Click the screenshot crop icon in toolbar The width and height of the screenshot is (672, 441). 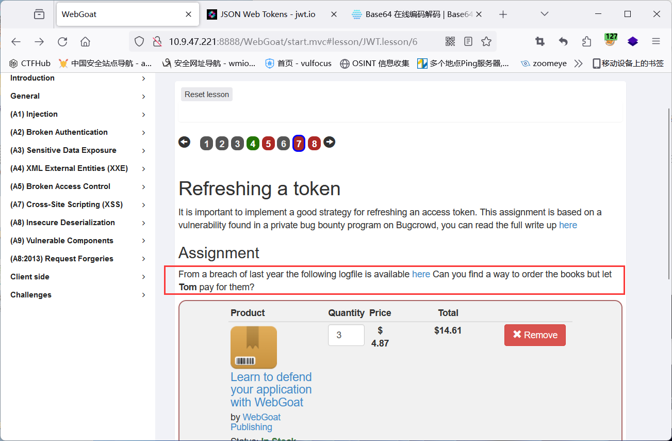(540, 42)
